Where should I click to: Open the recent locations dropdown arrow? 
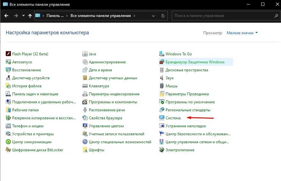pos(23,16)
